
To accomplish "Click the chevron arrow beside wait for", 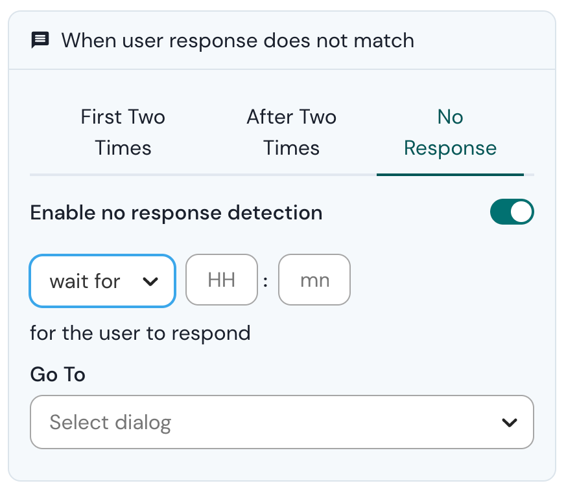I will tap(150, 282).
